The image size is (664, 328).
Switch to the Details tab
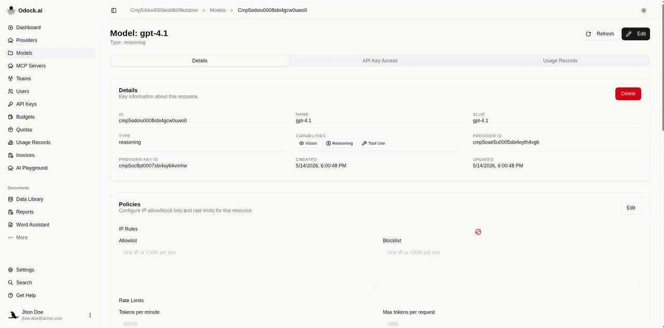click(200, 61)
